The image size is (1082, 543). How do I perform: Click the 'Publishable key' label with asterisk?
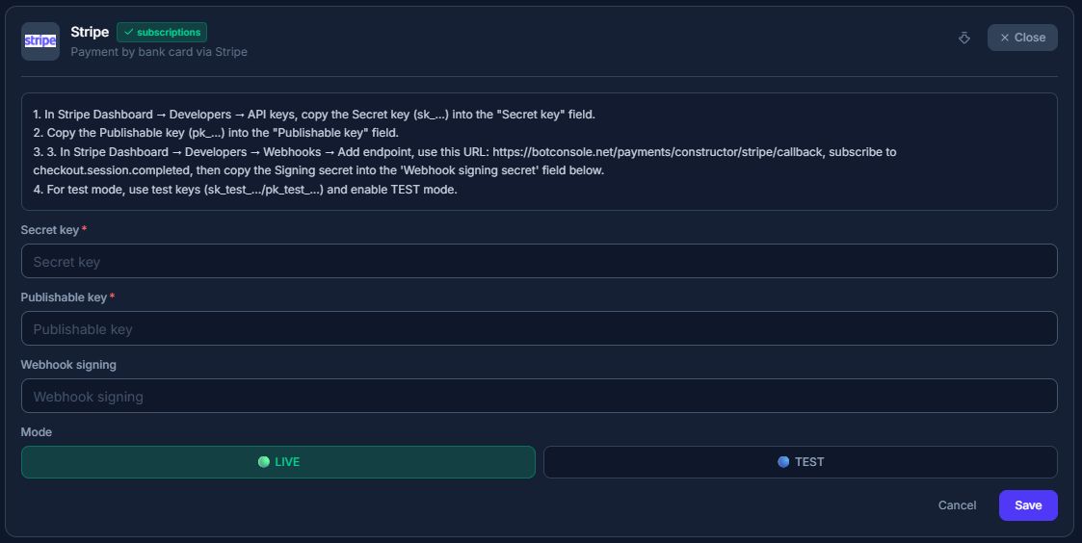pyautogui.click(x=67, y=297)
